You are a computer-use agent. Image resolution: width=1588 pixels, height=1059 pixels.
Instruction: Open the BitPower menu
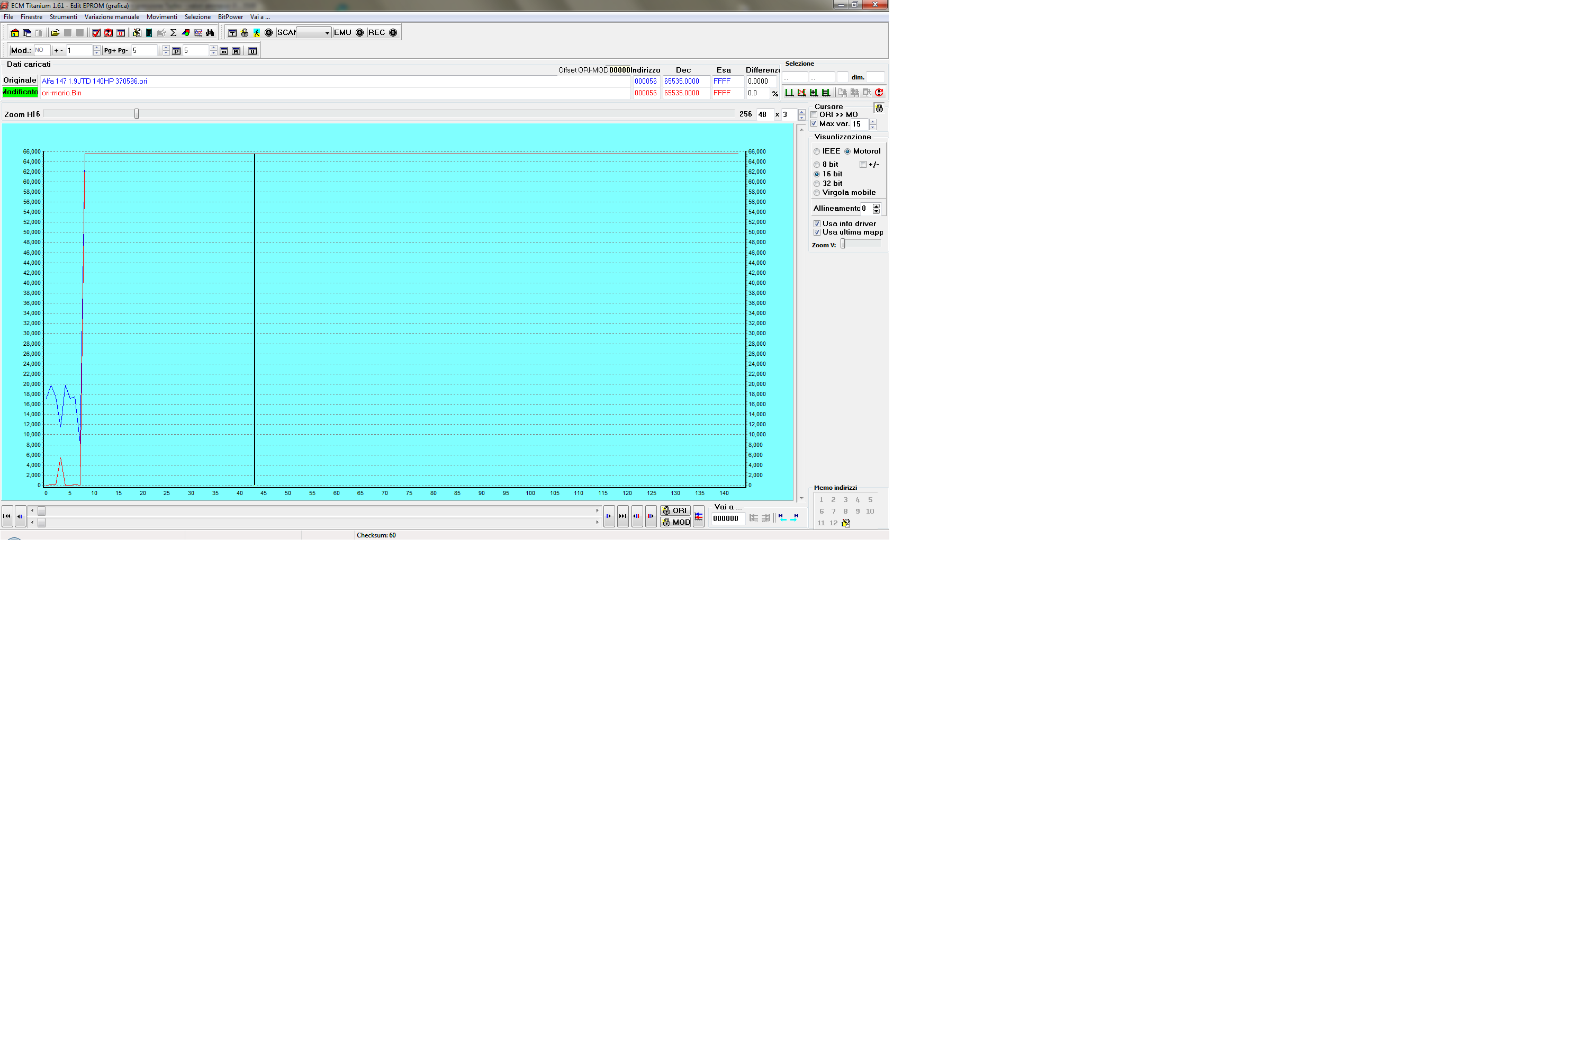pos(230,17)
